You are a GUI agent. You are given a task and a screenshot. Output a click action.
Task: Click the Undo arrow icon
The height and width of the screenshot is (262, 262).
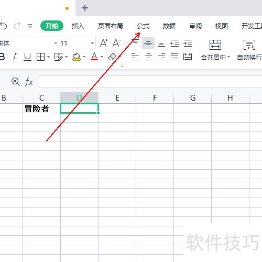point(4,26)
